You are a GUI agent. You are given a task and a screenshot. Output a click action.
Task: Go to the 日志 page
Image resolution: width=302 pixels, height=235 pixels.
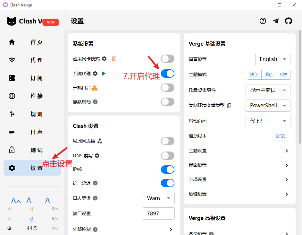coord(32,132)
